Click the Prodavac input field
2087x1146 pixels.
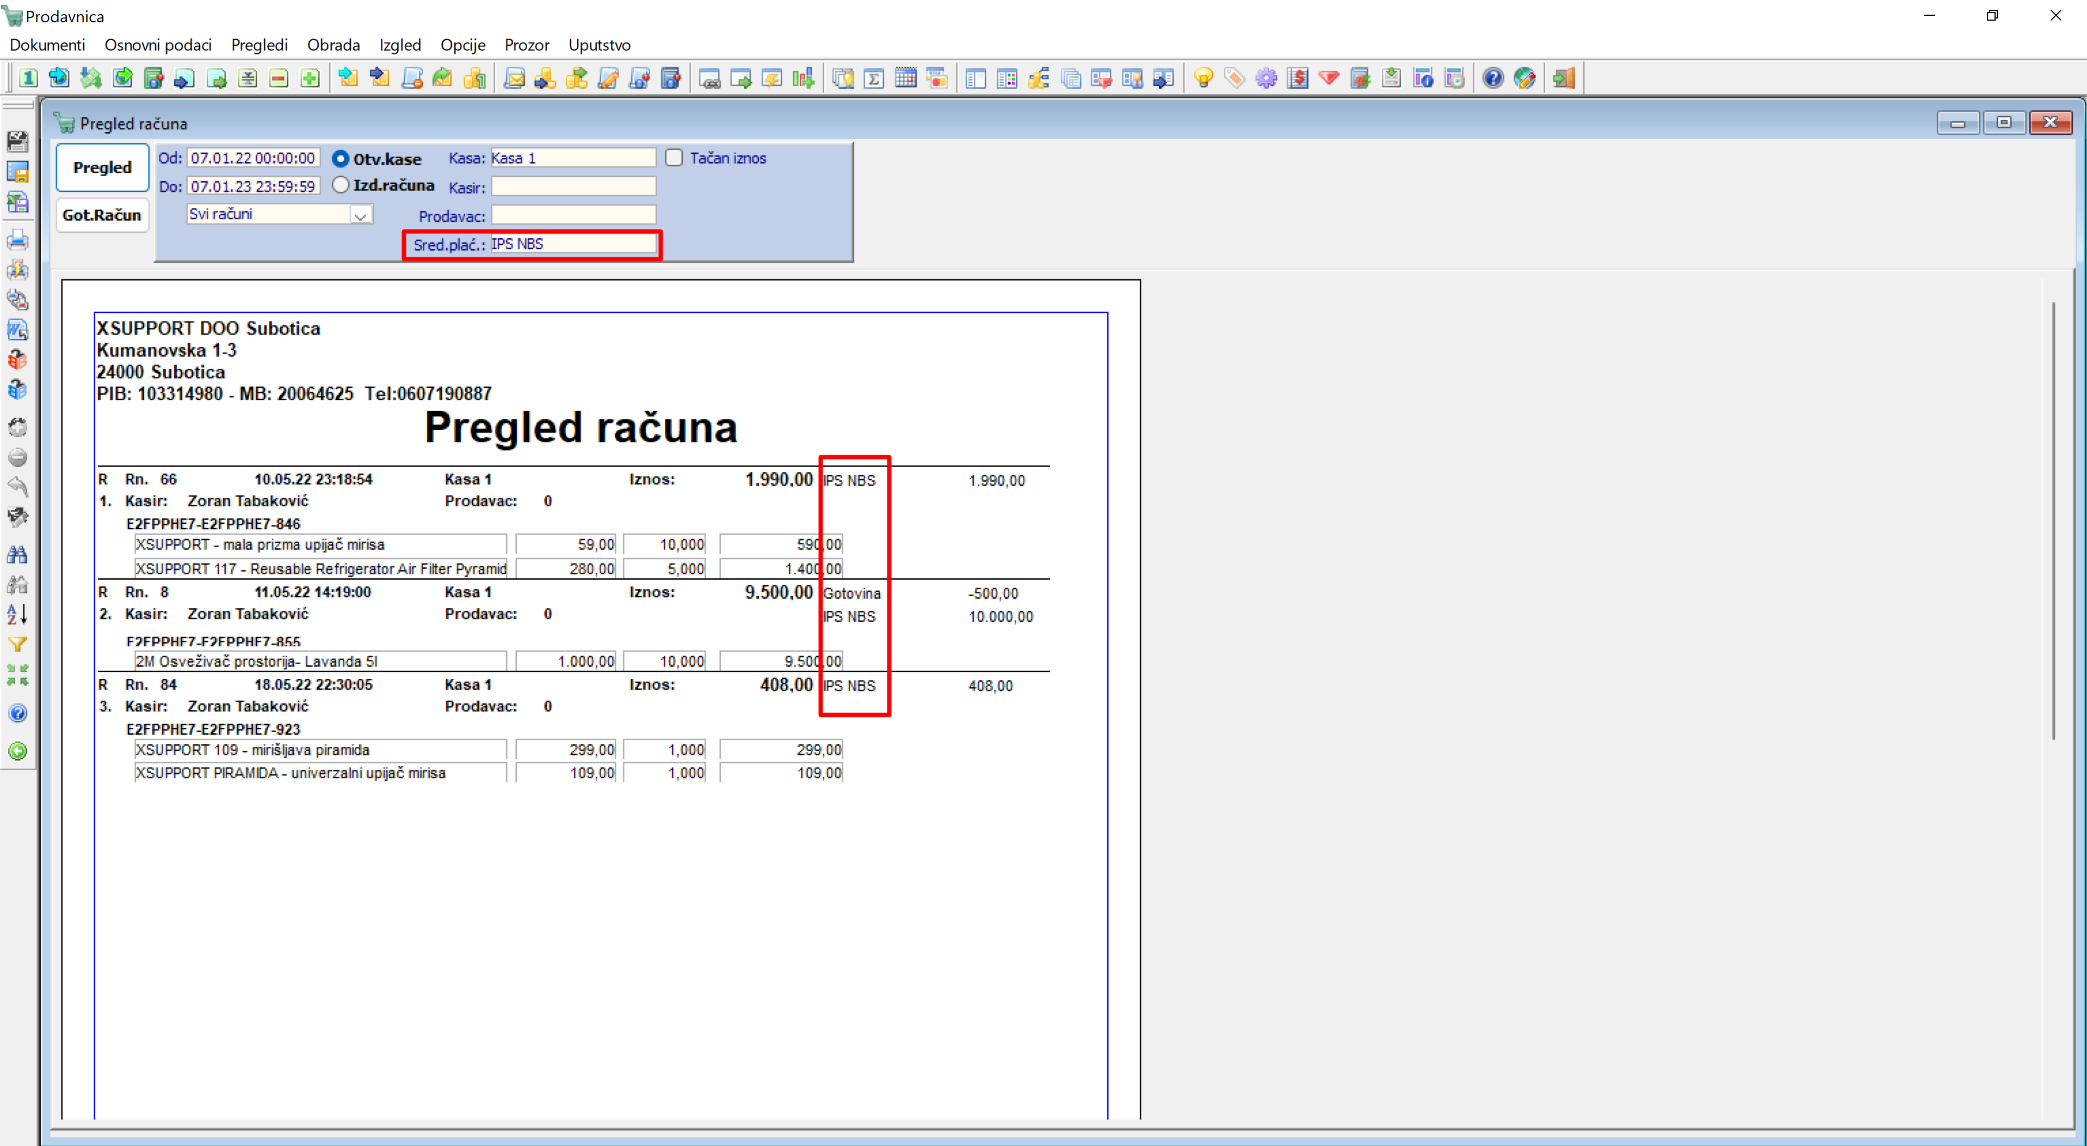point(573,215)
